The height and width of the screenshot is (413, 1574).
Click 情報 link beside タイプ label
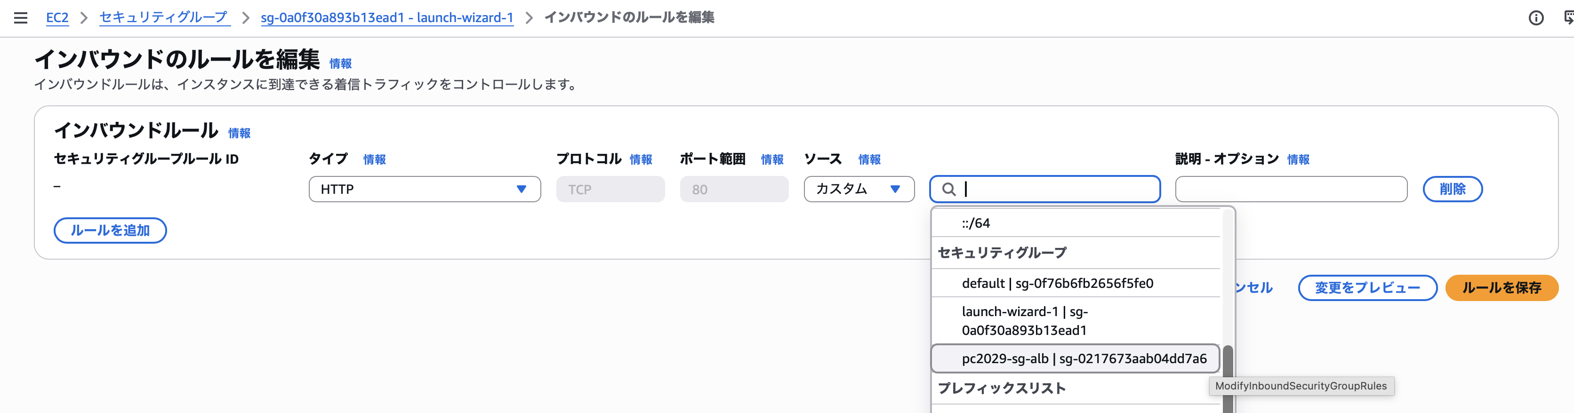[374, 159]
